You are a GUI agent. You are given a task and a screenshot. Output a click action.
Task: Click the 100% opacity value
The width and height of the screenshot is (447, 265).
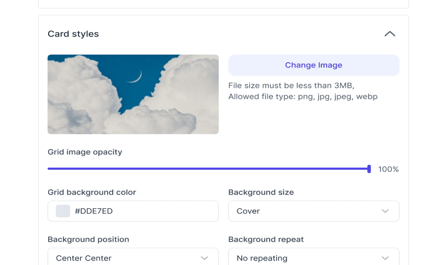(388, 169)
